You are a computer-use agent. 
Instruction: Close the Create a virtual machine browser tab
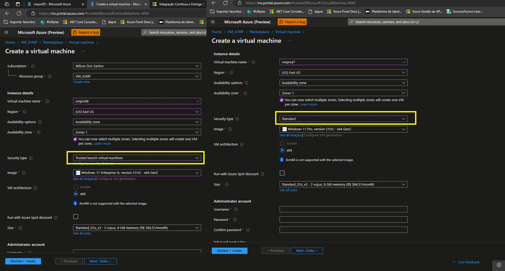point(146,4)
